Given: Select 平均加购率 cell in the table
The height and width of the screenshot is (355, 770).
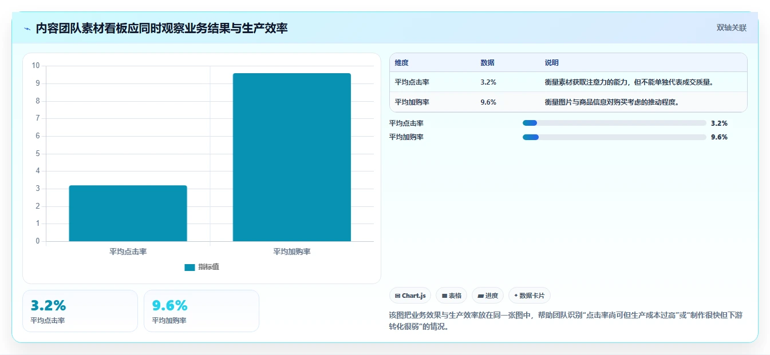Looking at the screenshot, I should point(412,102).
